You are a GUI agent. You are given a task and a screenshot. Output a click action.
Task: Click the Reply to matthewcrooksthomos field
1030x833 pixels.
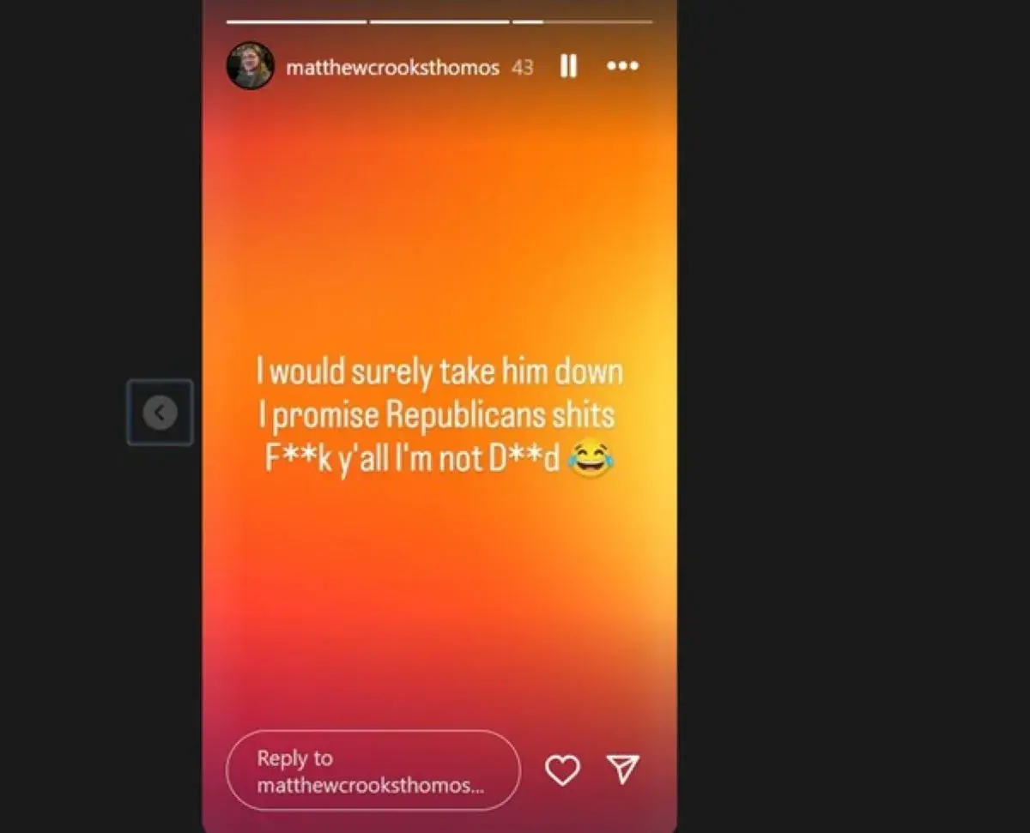point(373,770)
